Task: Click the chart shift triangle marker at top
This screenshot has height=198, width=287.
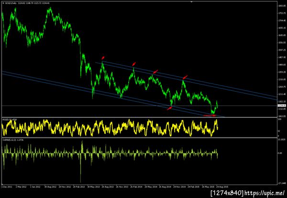Action: tap(191, 1)
